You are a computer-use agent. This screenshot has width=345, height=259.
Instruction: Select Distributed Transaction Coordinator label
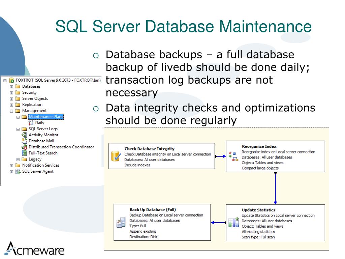[61, 147]
